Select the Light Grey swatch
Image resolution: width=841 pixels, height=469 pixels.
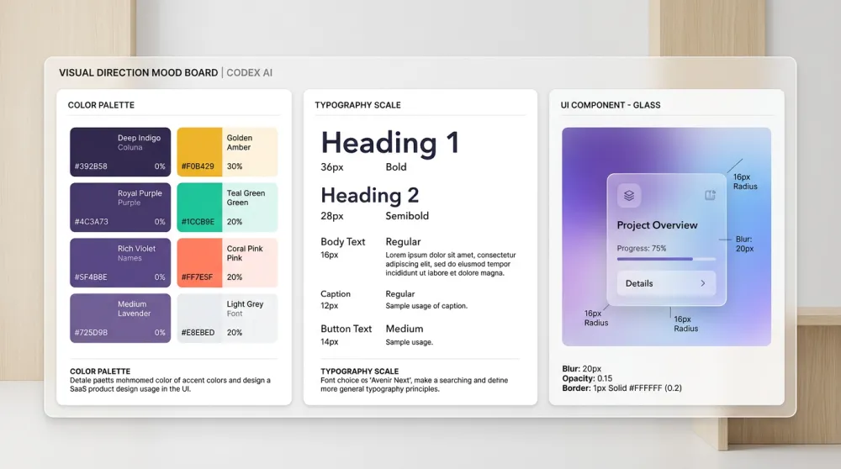(227, 318)
